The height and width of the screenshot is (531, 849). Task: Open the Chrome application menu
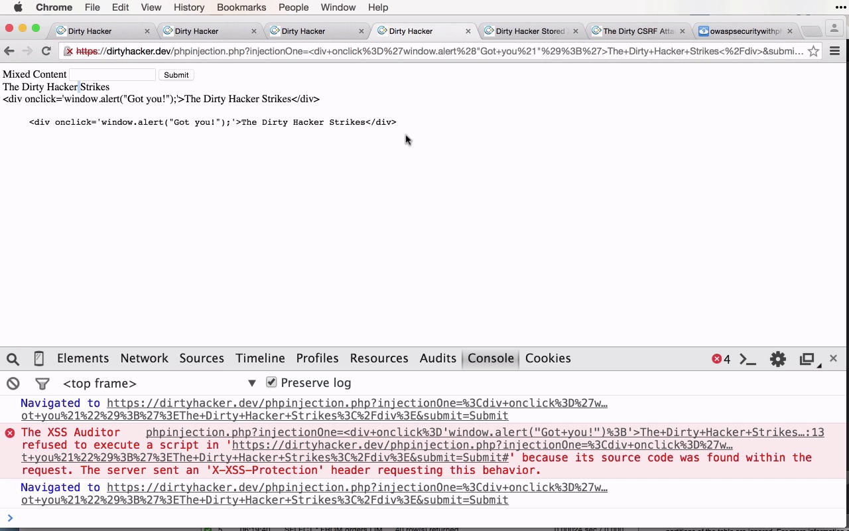coord(54,7)
